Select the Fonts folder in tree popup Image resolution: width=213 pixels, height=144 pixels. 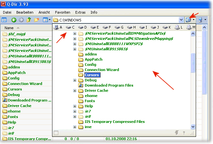point(90,101)
